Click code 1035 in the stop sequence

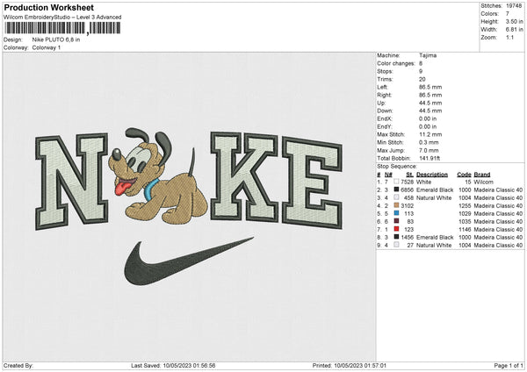pyautogui.click(x=465, y=221)
